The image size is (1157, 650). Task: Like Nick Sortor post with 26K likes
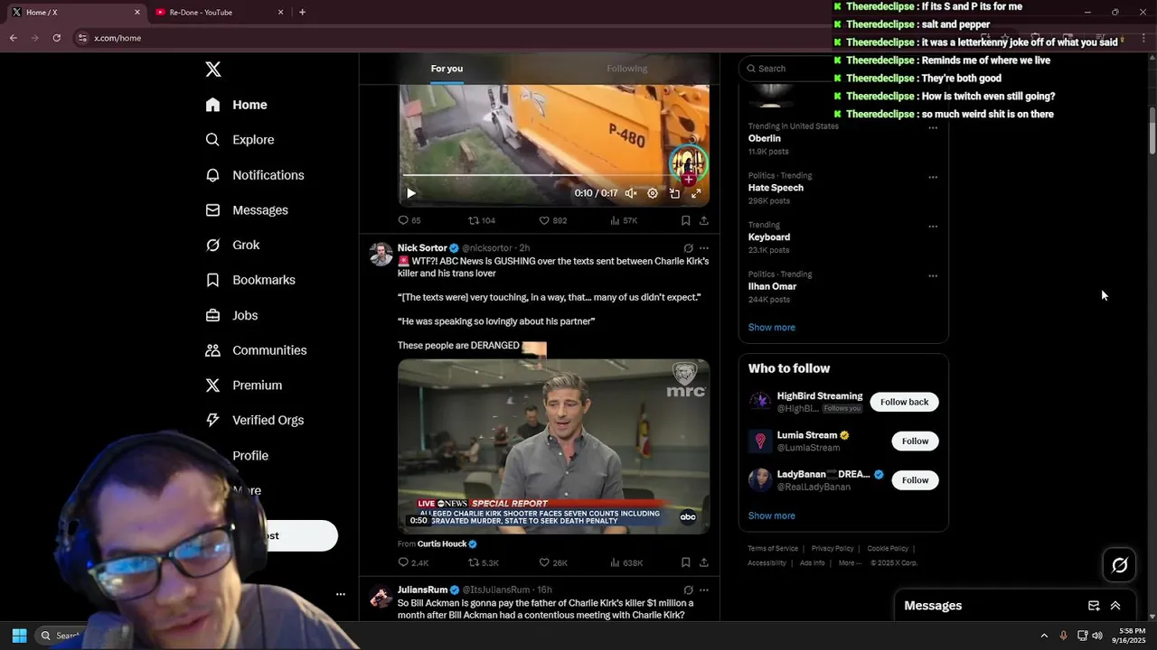[x=553, y=562]
